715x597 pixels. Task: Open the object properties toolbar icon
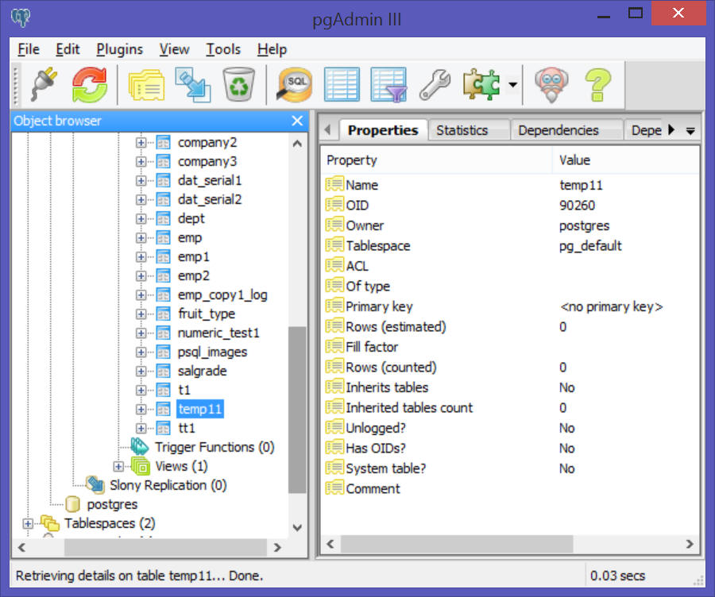point(146,85)
